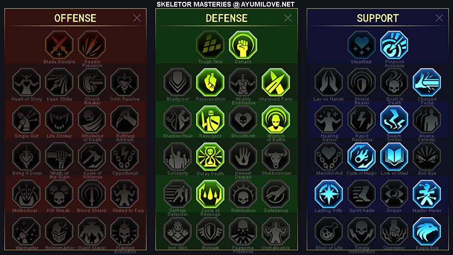Choose the Pinpoint Accuracy mastery
Viewport: 453px width, 255px height.
point(394,45)
